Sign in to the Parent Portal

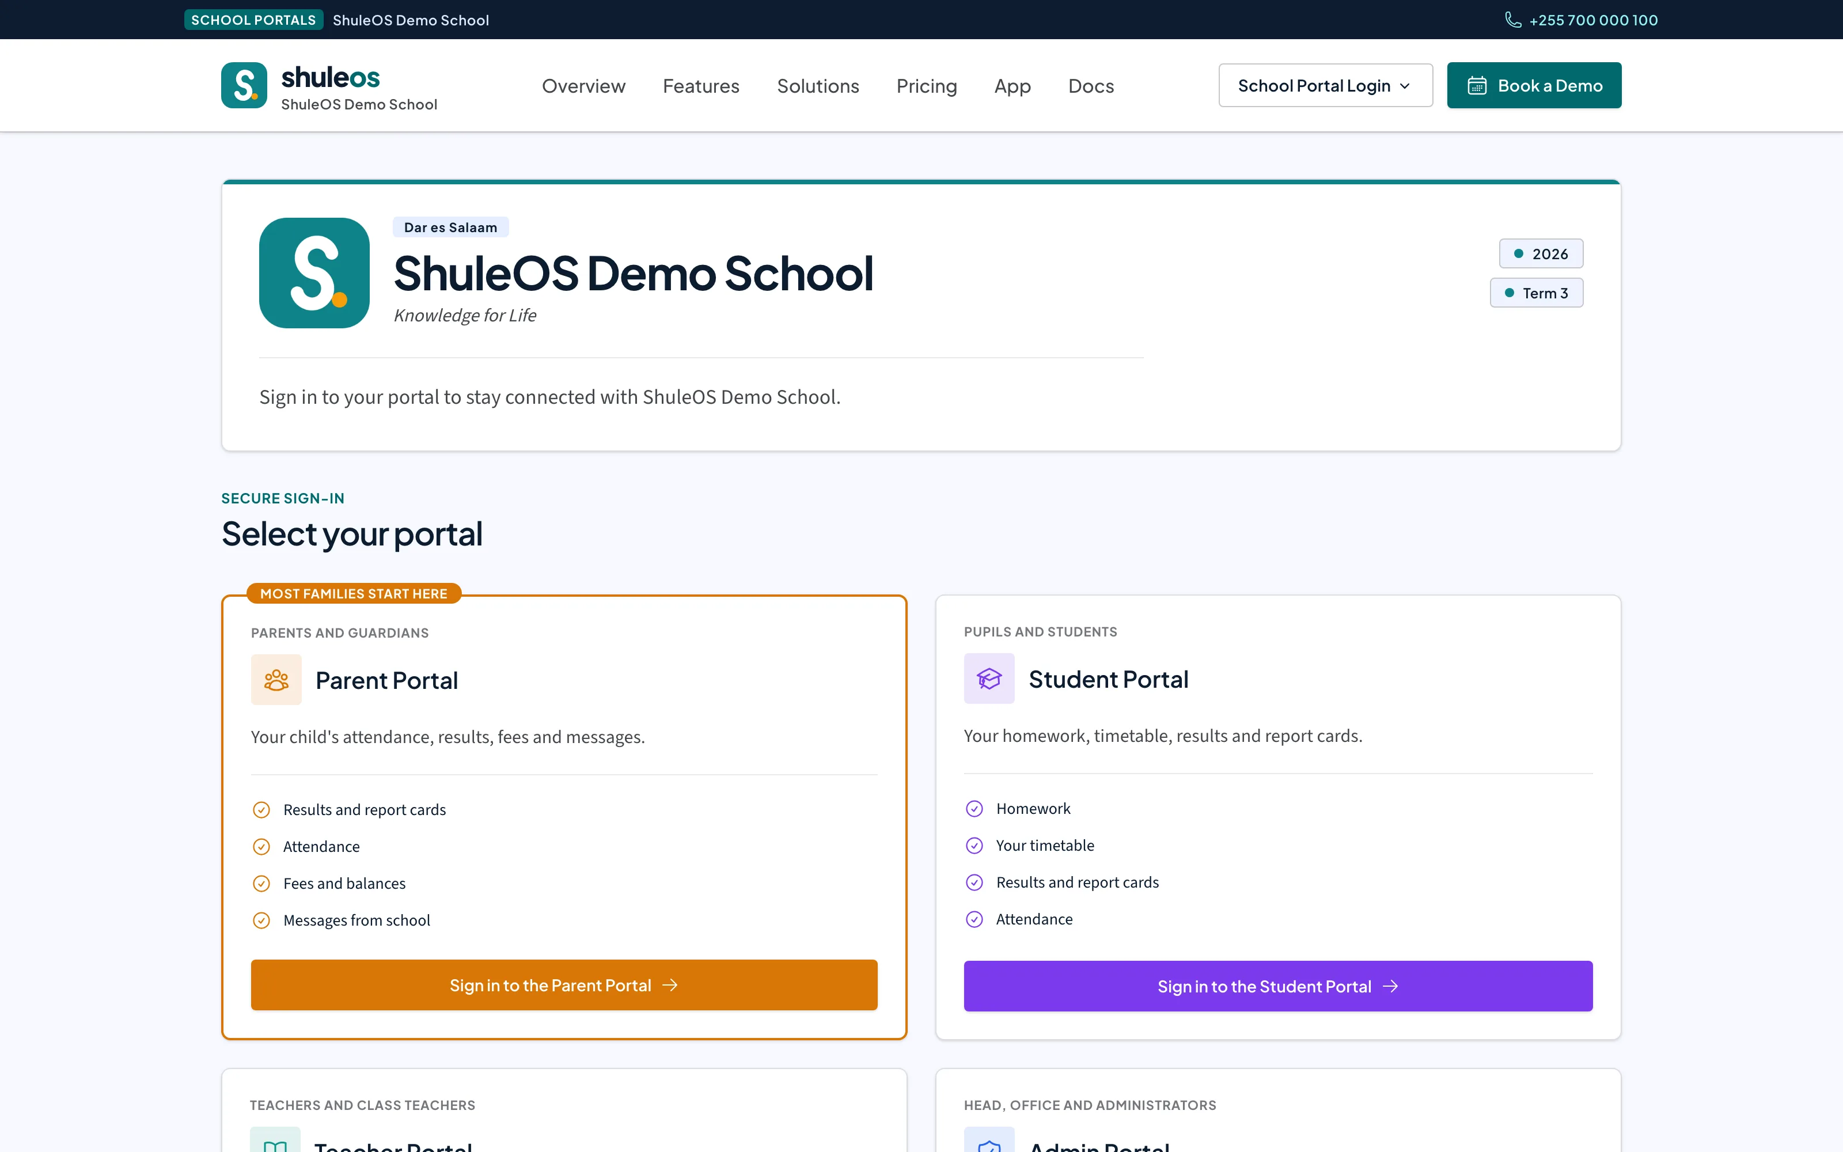tap(564, 985)
